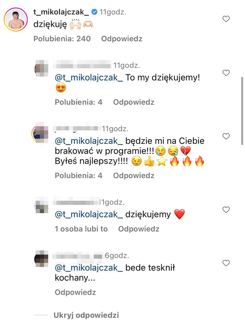Like the 'dziękuję' comment by t_mikolajczak_

click(x=226, y=19)
